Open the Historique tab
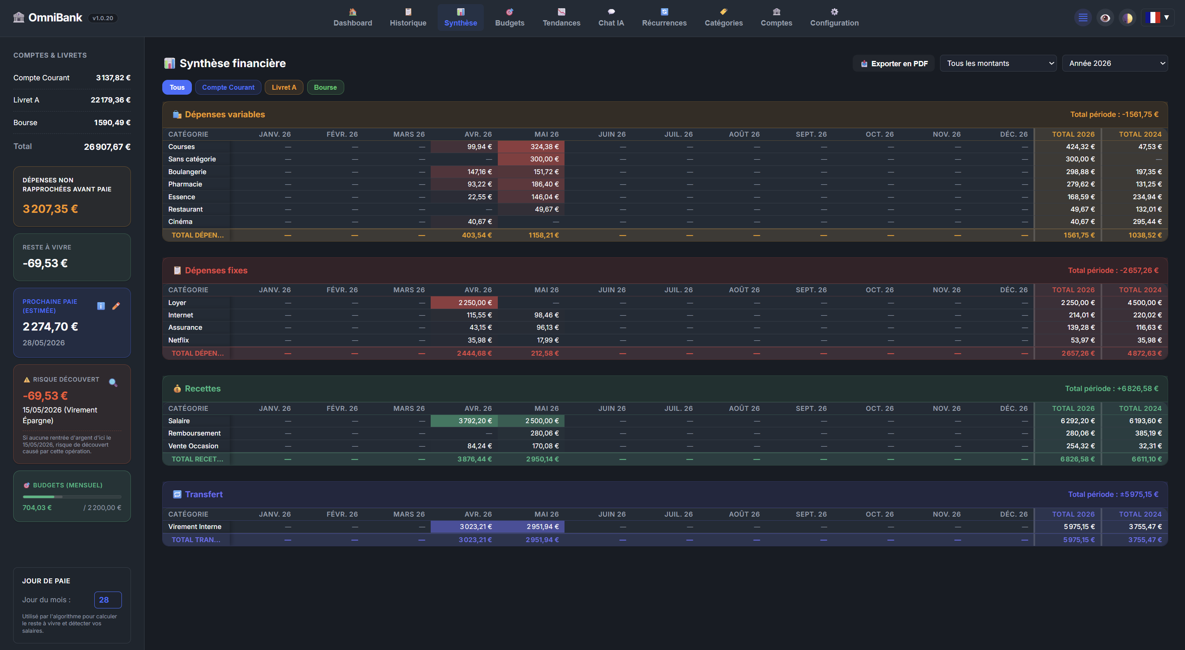 pos(408,17)
